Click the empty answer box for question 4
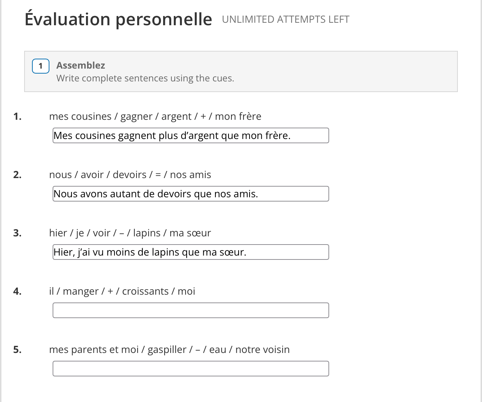This screenshot has width=482, height=402. [191, 310]
